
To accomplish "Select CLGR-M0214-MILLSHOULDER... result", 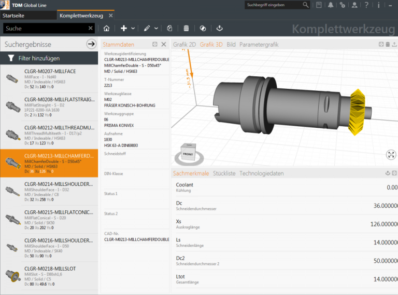I will (49, 191).
